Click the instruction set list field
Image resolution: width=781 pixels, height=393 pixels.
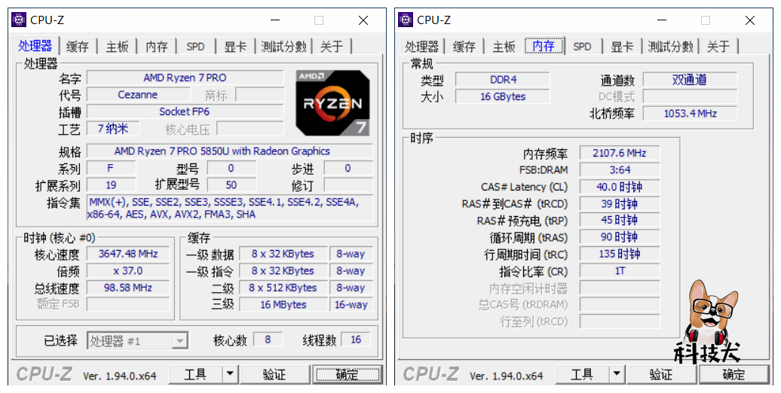[230, 208]
